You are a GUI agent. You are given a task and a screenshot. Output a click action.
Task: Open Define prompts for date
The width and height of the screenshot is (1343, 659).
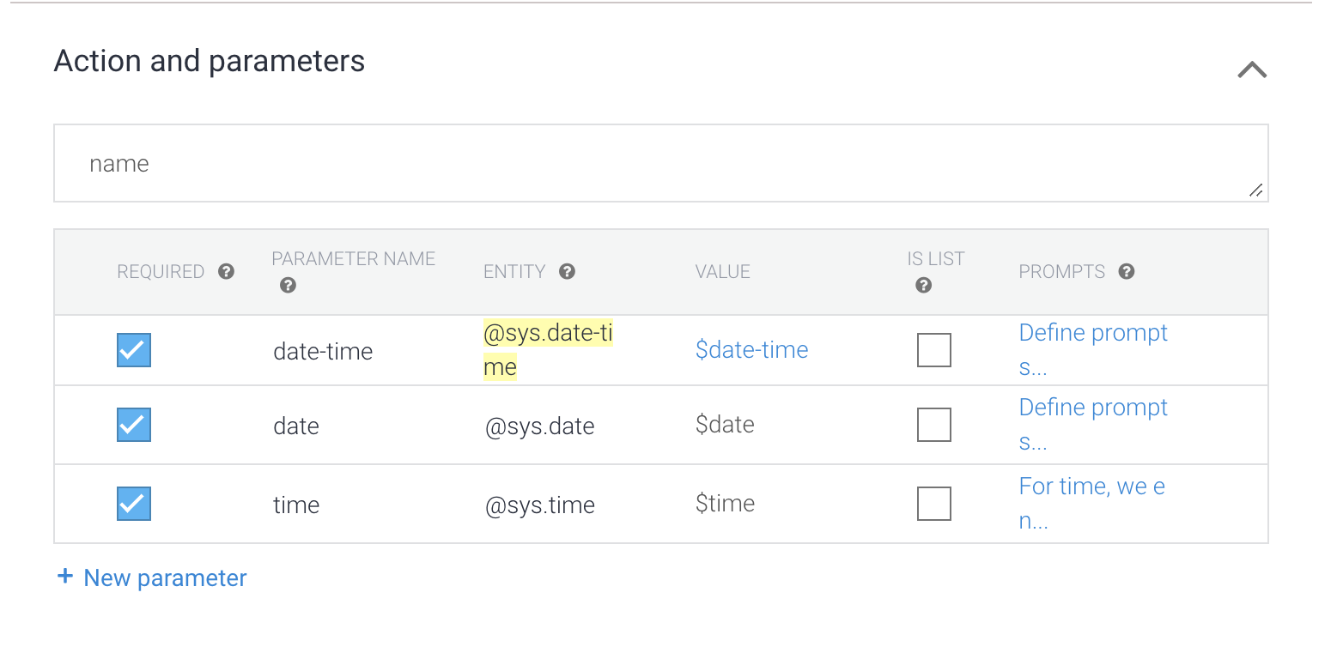[1093, 424]
